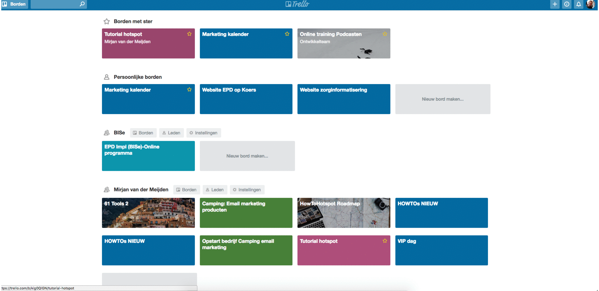Open the HowToHotspot Roadmap board
Screen dimensions: 599x291
[344, 213]
